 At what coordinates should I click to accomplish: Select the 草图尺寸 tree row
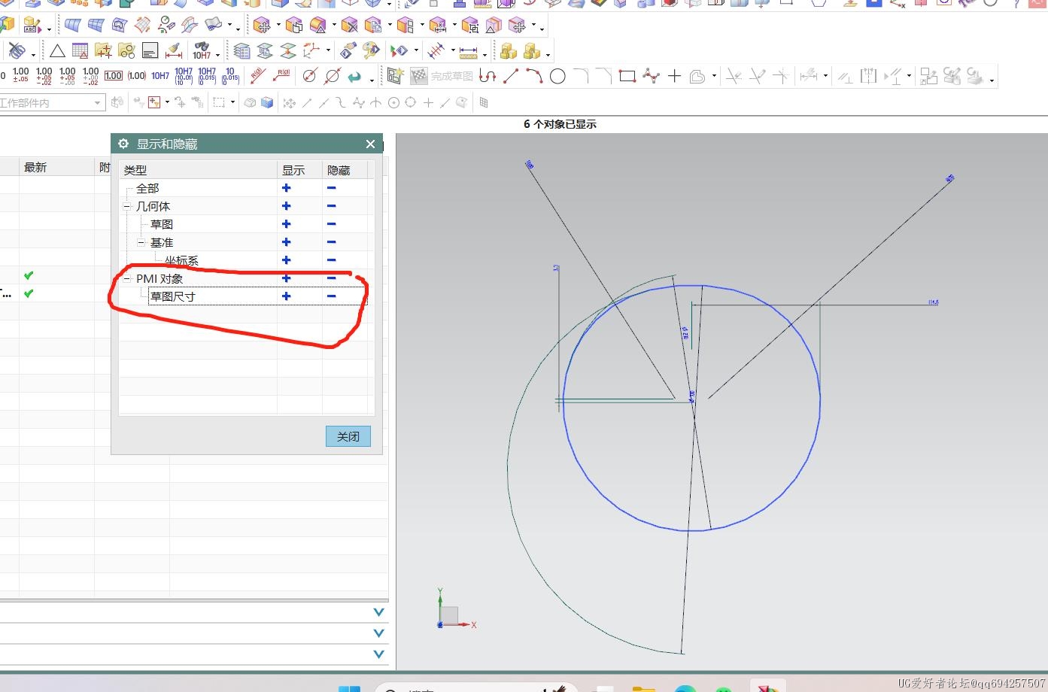247,296
